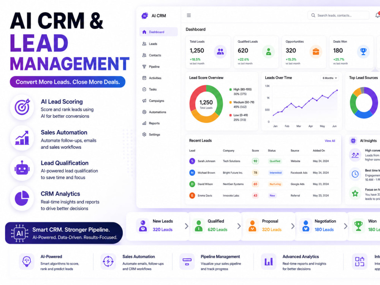
Task: Click the search leads, contacts field
Action: [338, 15]
